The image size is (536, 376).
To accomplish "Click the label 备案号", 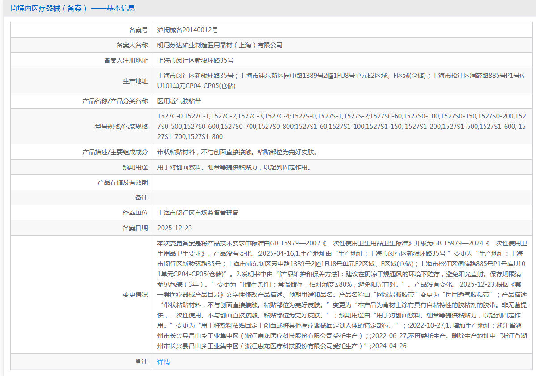I will 138,30.
